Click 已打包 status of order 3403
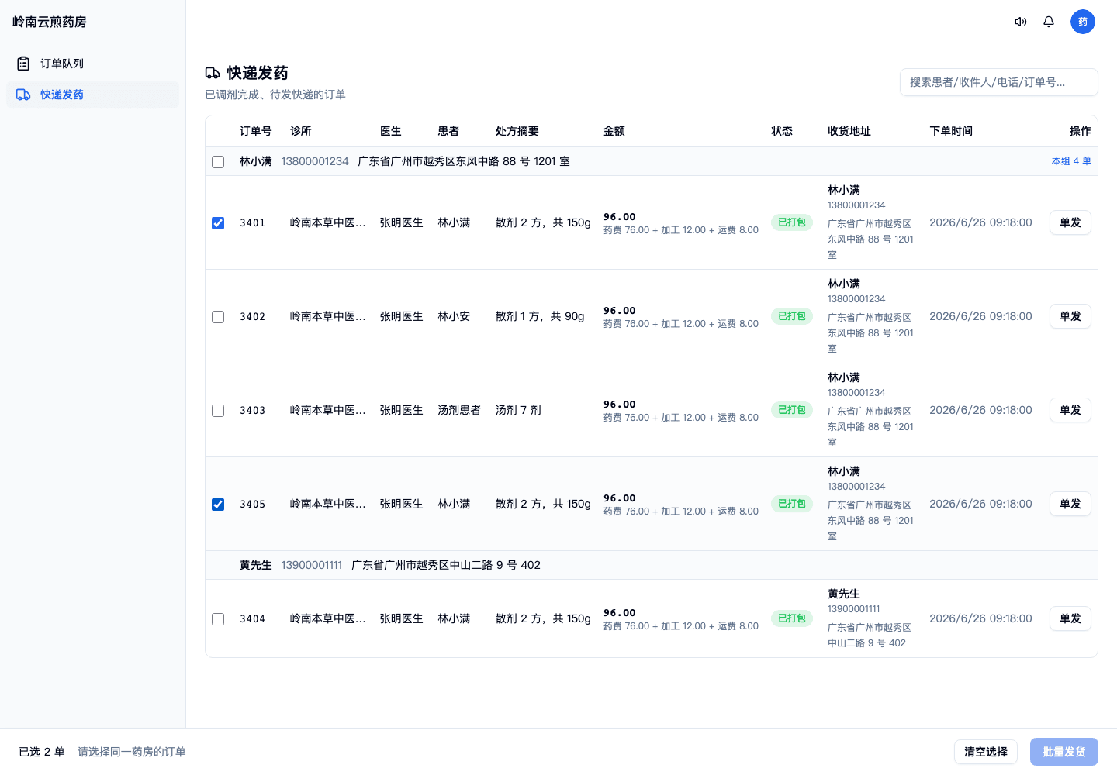1117x775 pixels. (x=792, y=410)
